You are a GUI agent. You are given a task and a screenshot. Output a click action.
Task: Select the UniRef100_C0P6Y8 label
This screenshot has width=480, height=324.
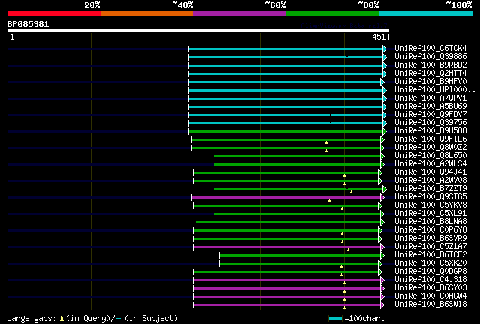click(430, 230)
